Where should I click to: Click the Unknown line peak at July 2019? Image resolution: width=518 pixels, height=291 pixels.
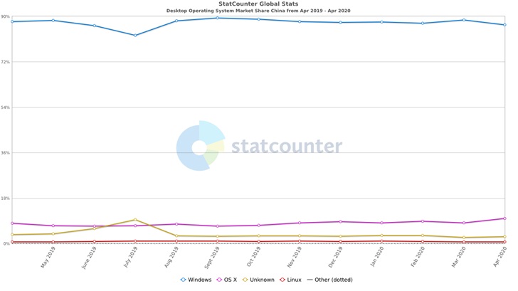pyautogui.click(x=134, y=220)
